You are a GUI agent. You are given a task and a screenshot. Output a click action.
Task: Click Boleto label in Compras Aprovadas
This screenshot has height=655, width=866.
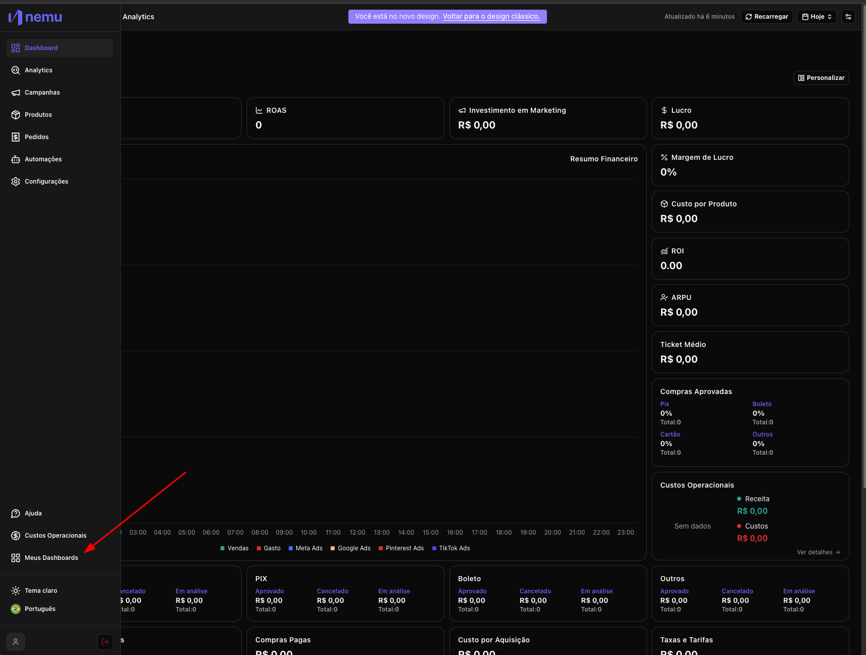click(762, 404)
